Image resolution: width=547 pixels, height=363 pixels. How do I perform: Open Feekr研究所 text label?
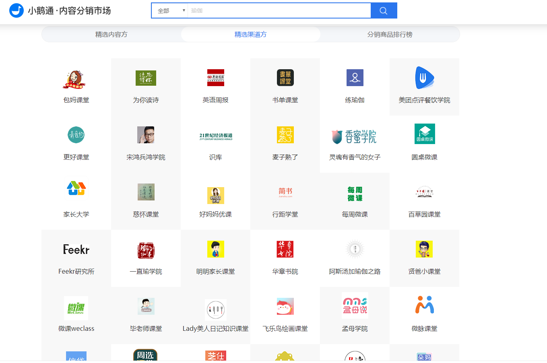click(x=76, y=272)
